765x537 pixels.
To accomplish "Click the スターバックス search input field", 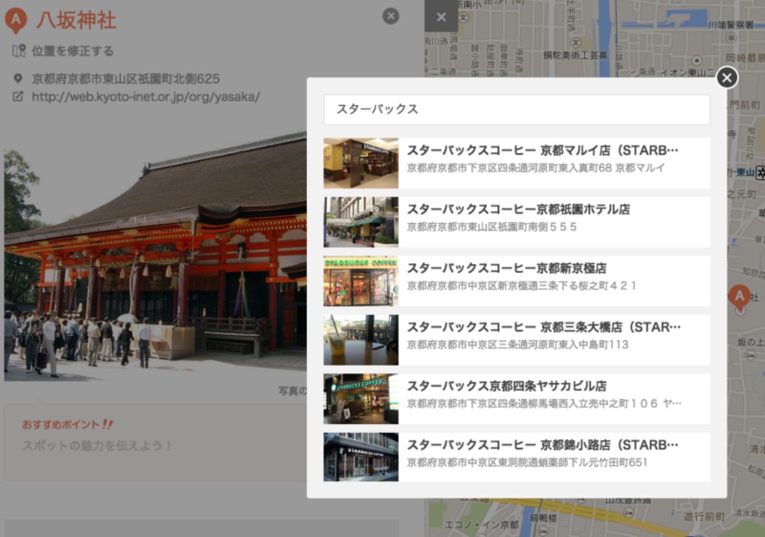I will click(x=517, y=110).
